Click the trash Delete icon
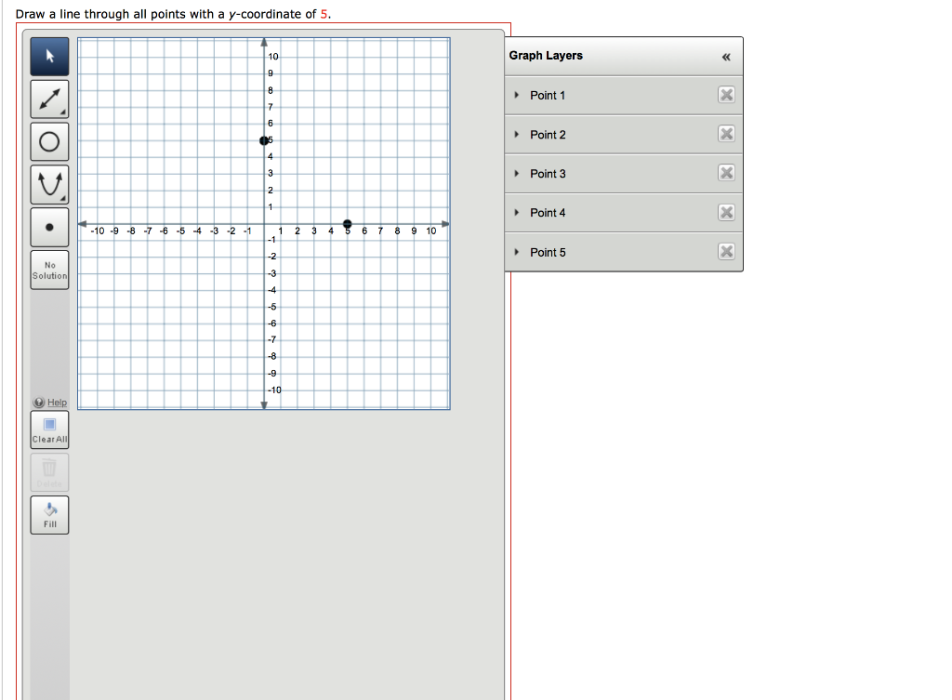 49,471
